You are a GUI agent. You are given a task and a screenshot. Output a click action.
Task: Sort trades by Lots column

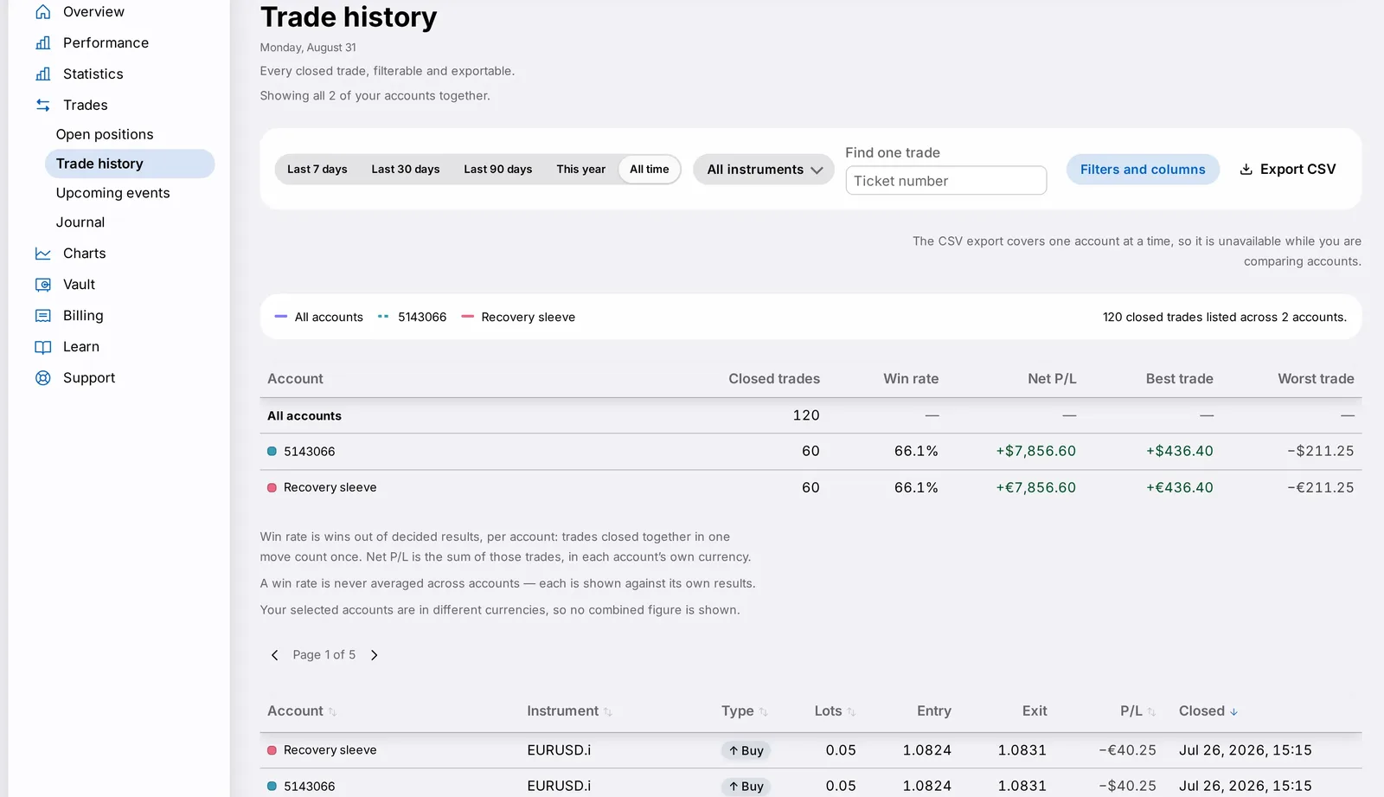click(x=835, y=711)
